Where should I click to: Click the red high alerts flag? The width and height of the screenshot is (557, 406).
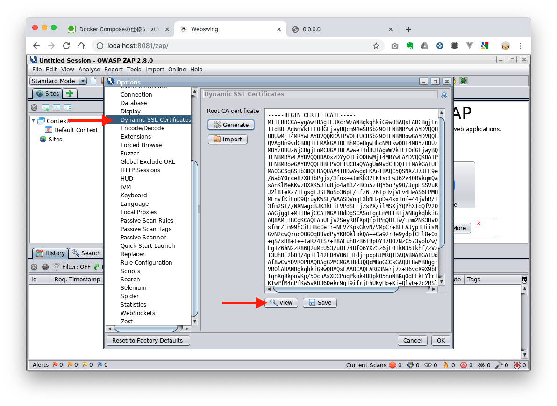pyautogui.click(x=55, y=365)
